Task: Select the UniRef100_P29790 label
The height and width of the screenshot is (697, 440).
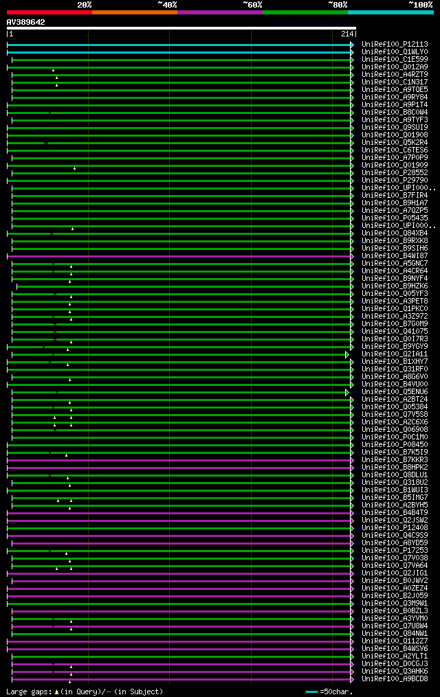Action: pos(395,181)
